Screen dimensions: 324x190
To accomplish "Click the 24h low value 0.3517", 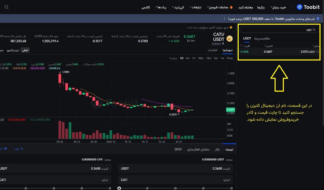I will pyautogui.click(x=97, y=41).
